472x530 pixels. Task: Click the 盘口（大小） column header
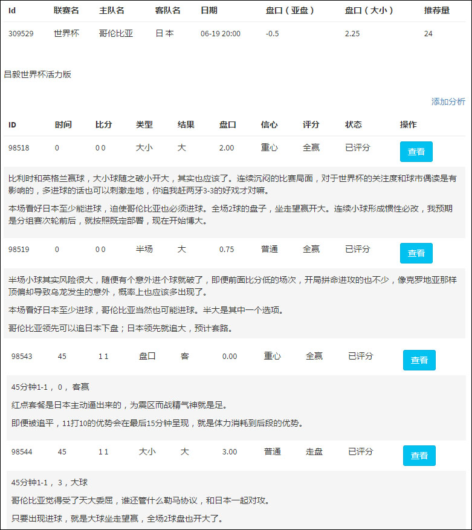click(x=369, y=10)
